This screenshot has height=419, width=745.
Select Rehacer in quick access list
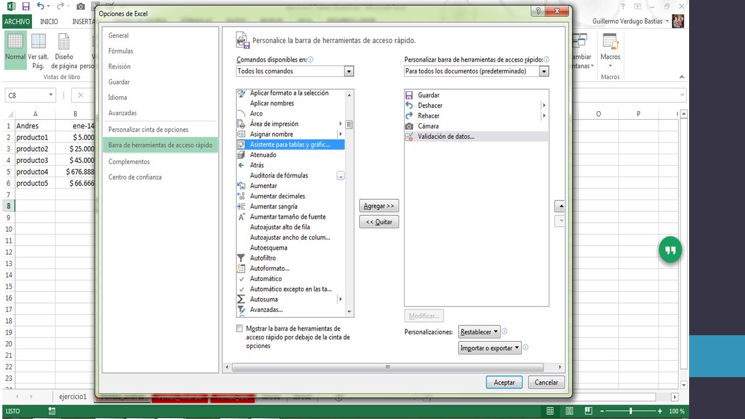pos(476,116)
